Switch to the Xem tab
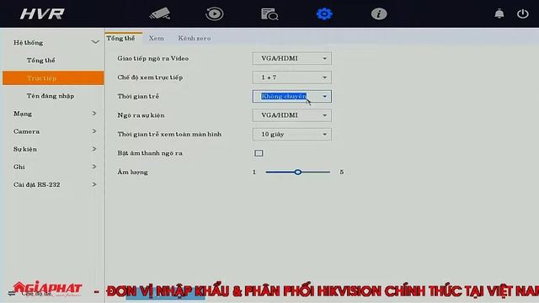 [x=156, y=38]
